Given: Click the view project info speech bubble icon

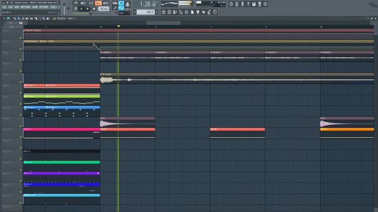Looking at the screenshot, I should click(265, 4).
